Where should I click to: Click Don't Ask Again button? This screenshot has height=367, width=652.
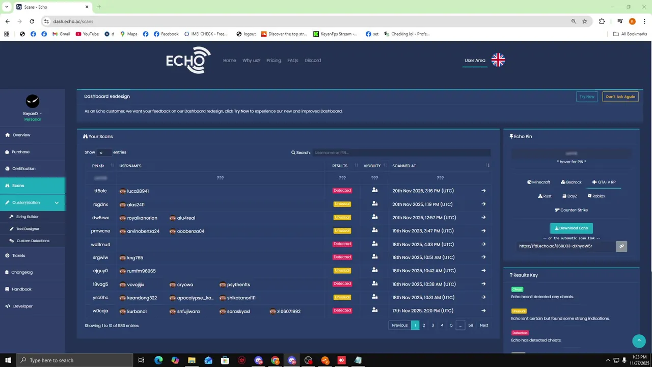(x=620, y=96)
